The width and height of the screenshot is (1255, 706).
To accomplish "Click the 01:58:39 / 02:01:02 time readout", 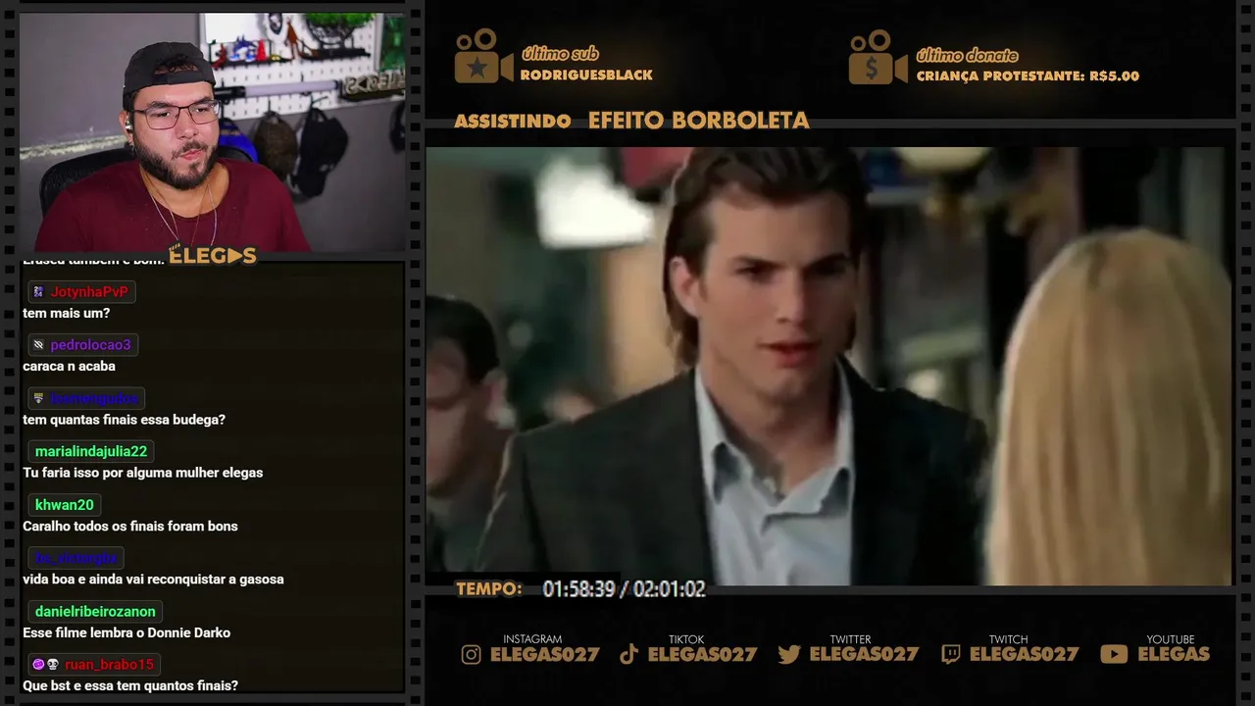I will [x=624, y=589].
